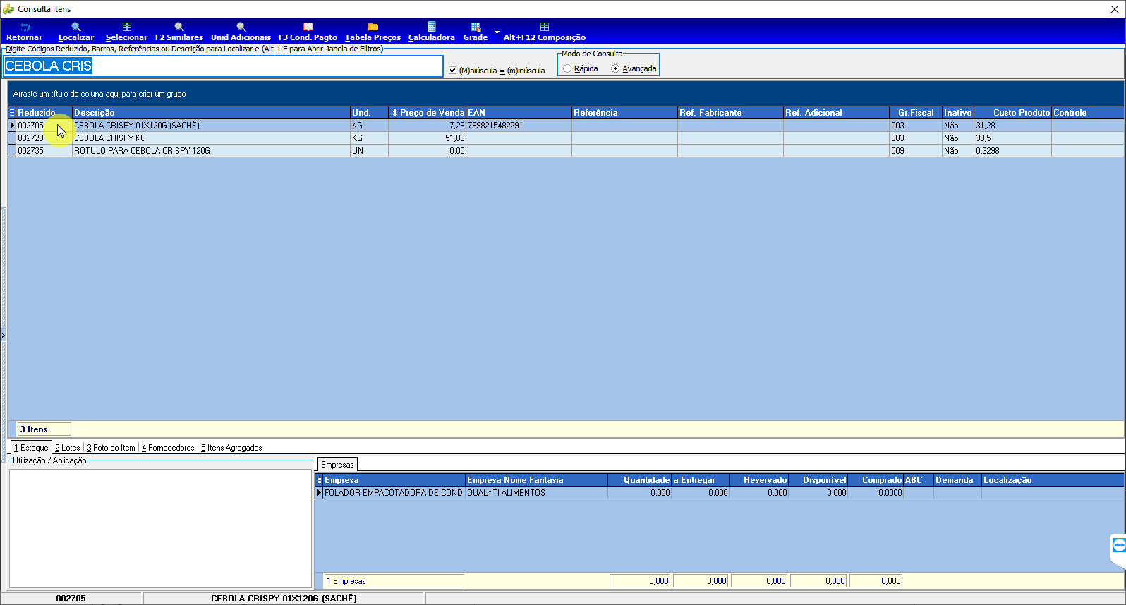
Task: Open the items grid column chooser
Action: [12, 113]
